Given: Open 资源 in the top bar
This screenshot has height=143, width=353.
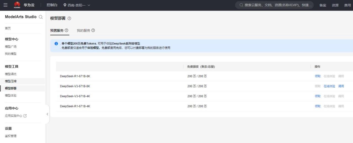Looking at the screenshot, I should point(335,5).
